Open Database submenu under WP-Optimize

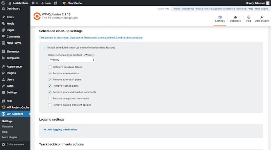(7, 127)
